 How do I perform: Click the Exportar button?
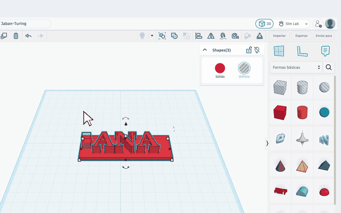pos(302,36)
